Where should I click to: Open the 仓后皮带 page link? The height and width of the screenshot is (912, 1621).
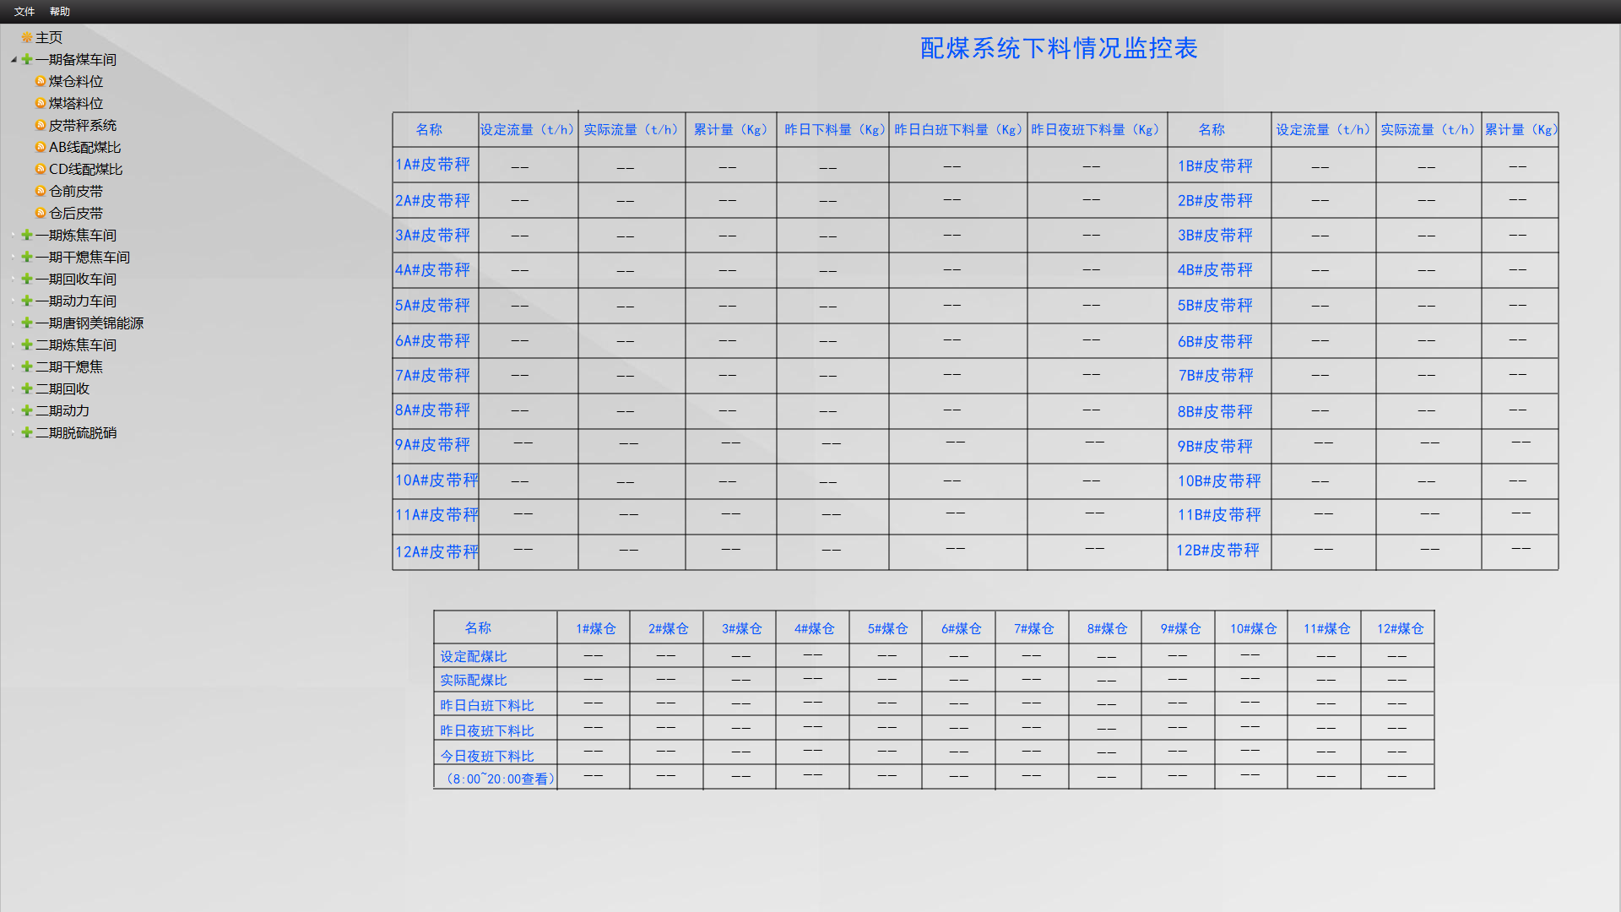pos(76,213)
